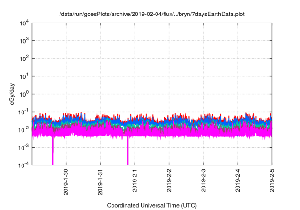Screen dimensions: 300x210
Task: Click the 2019-2-5 date label
Action: click(272, 180)
